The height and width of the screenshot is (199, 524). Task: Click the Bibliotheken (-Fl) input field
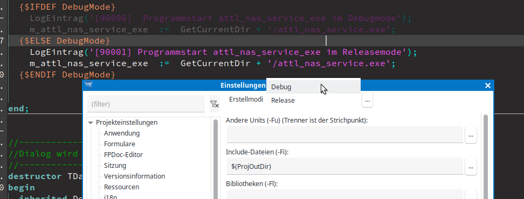pyautogui.click(x=345, y=194)
